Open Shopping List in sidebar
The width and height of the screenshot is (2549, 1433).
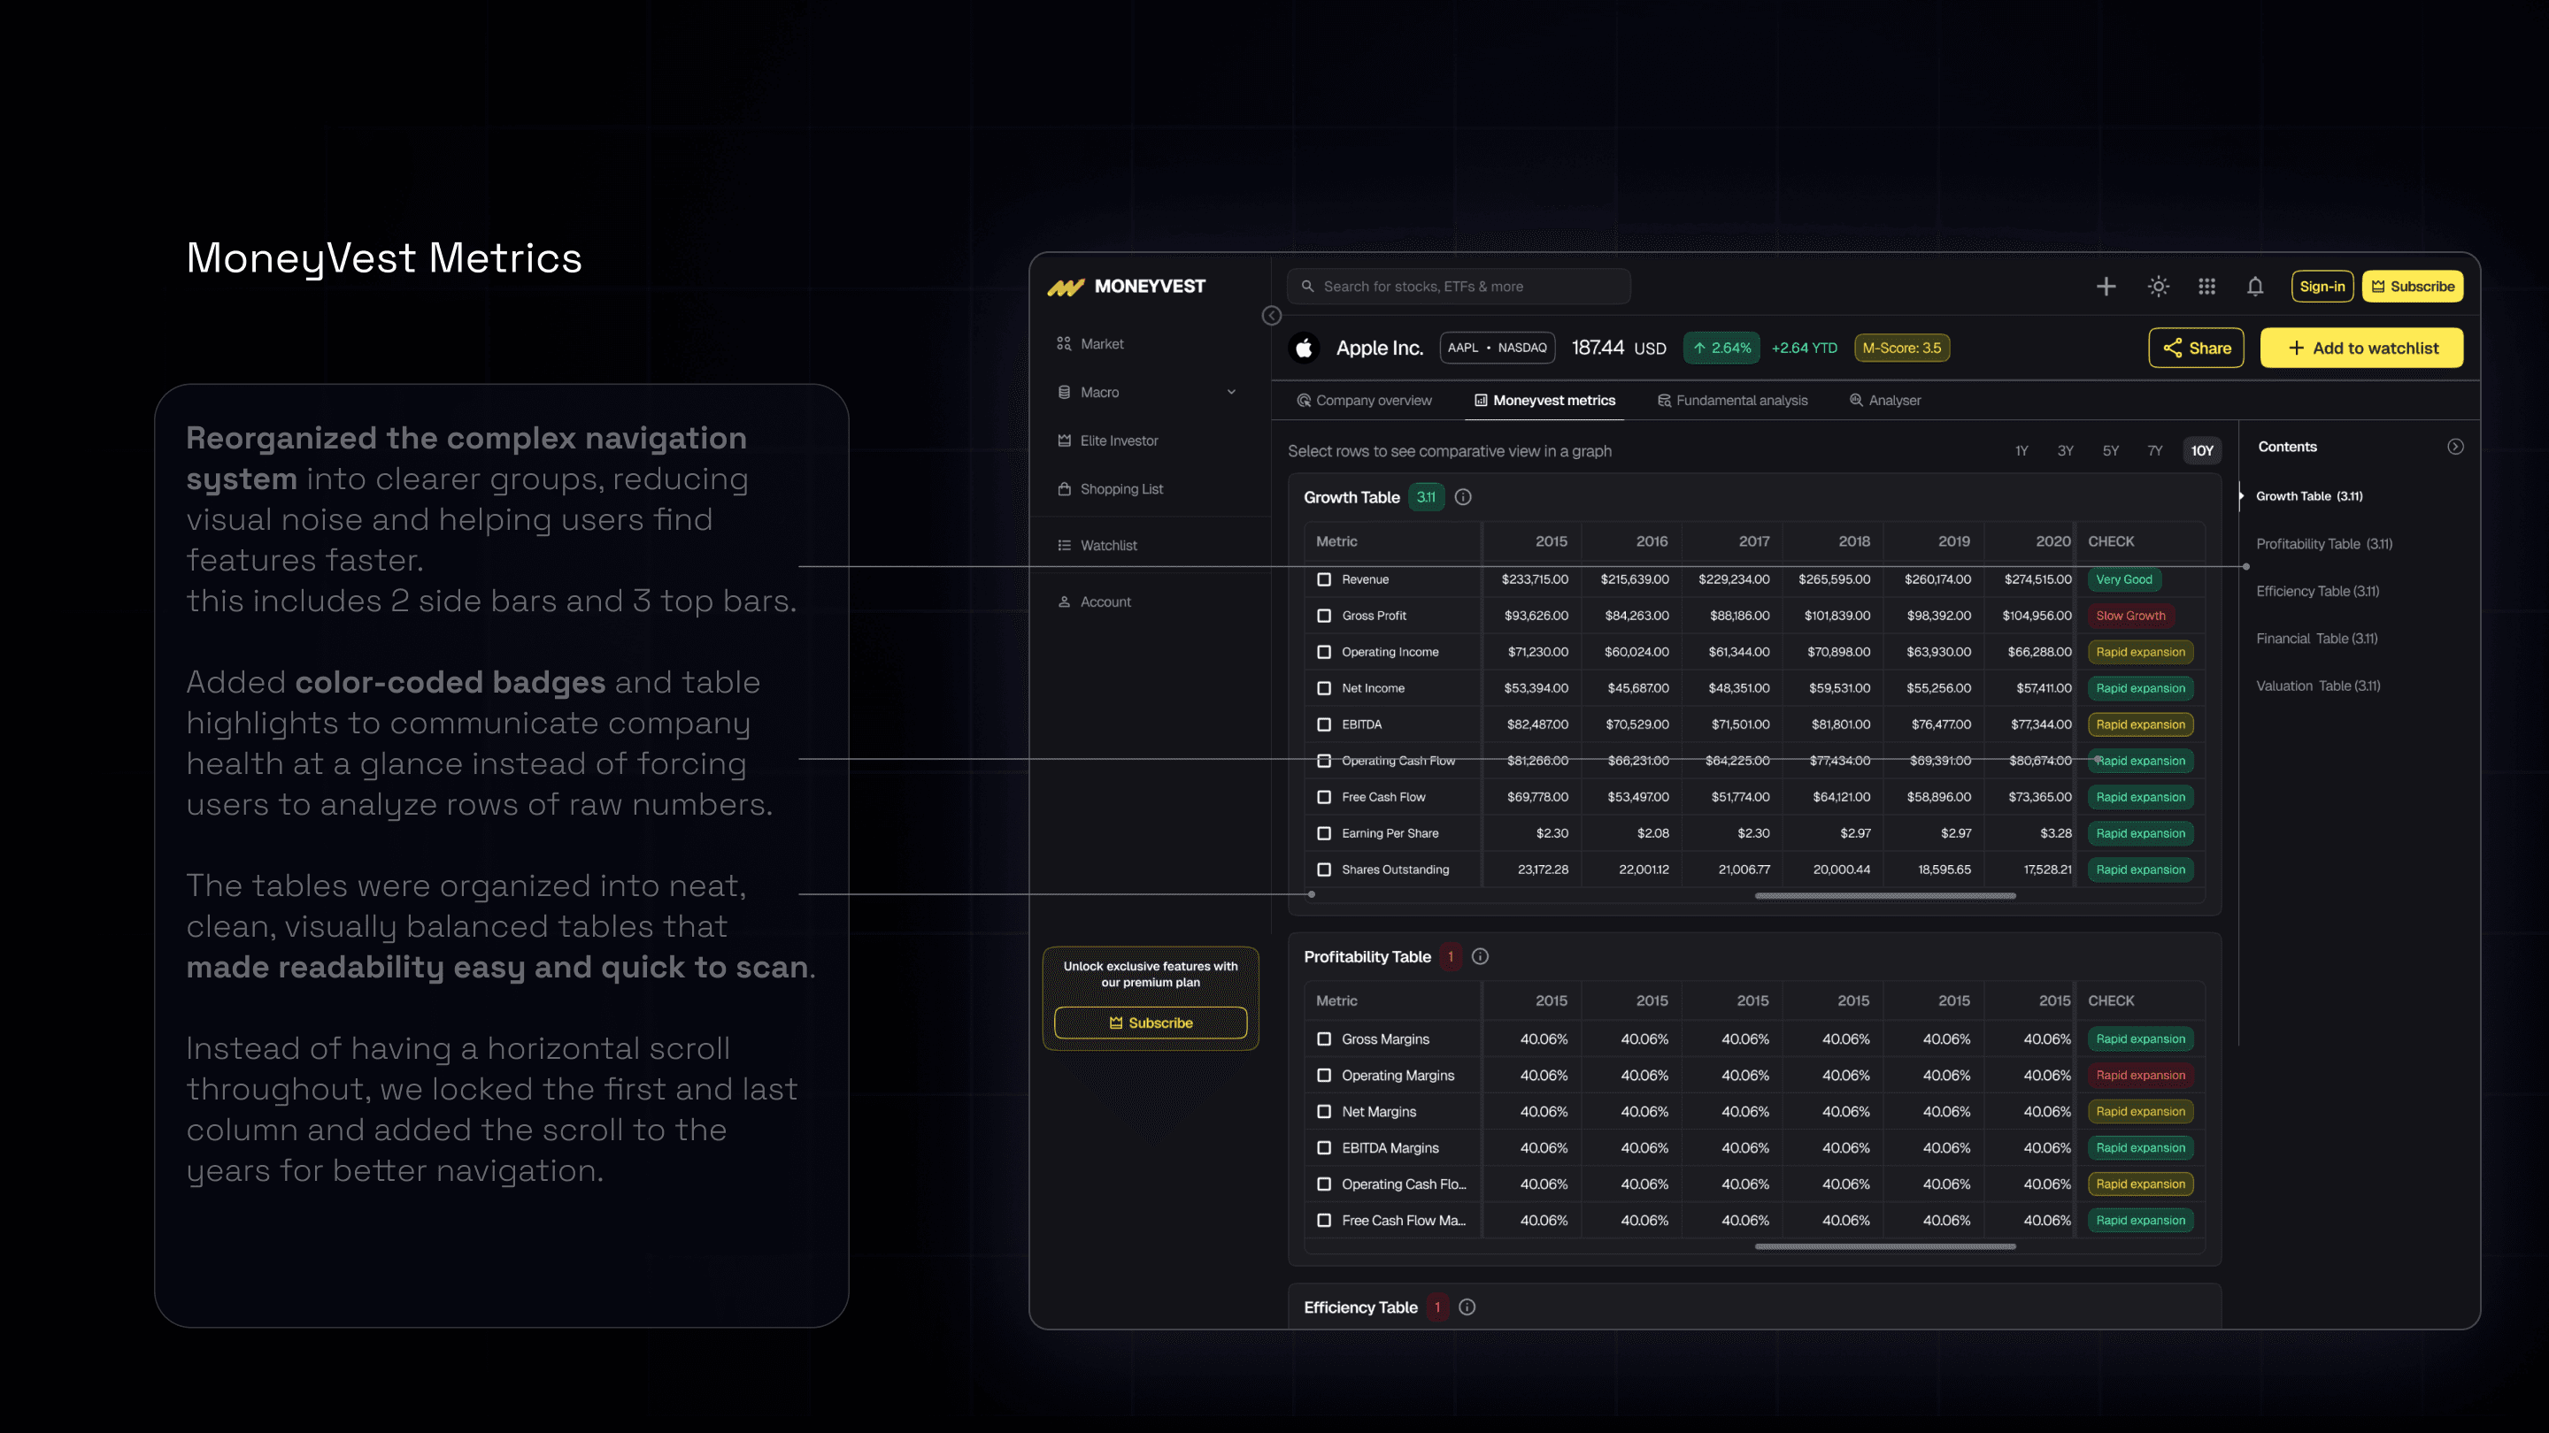pyautogui.click(x=1121, y=489)
